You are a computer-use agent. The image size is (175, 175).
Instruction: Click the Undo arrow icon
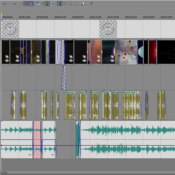[x=4, y=3]
